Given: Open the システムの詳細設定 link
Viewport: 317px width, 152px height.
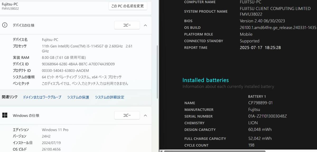Looking at the screenshot, I should pos(109,97).
